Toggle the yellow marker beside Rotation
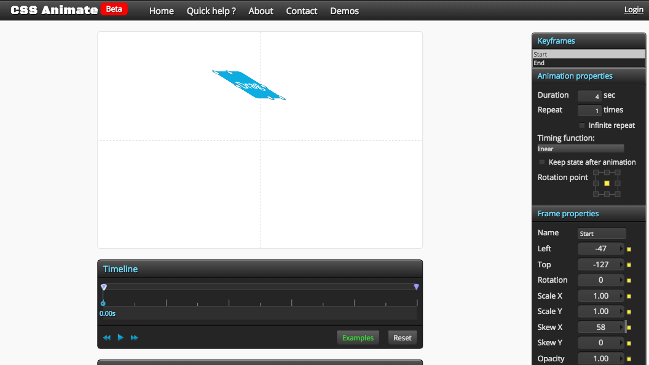This screenshot has width=649, height=365. click(629, 281)
